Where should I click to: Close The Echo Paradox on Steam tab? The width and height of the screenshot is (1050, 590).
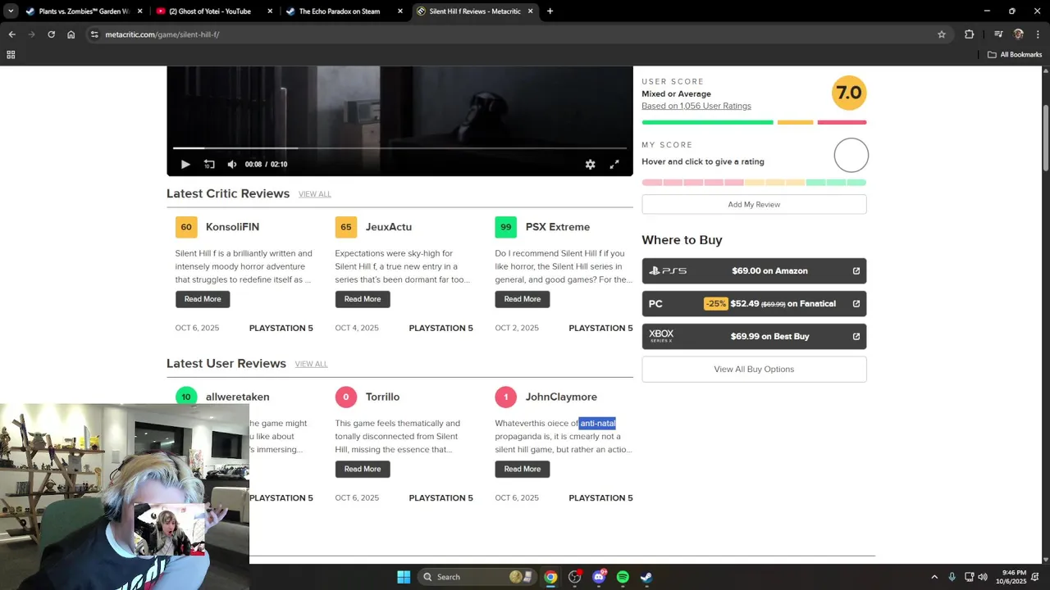pos(399,11)
